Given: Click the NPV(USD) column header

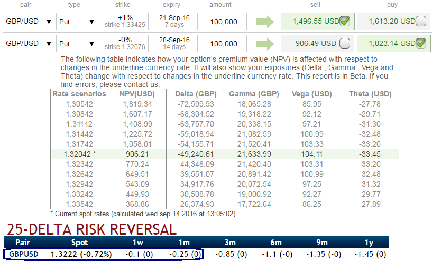Looking at the screenshot, I should [137, 94].
